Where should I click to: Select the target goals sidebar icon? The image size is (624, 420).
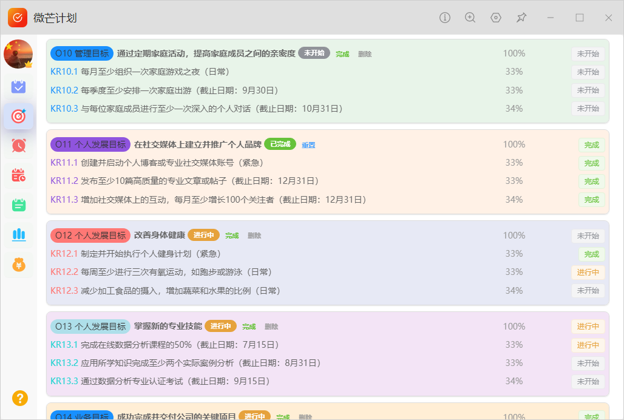(18, 116)
